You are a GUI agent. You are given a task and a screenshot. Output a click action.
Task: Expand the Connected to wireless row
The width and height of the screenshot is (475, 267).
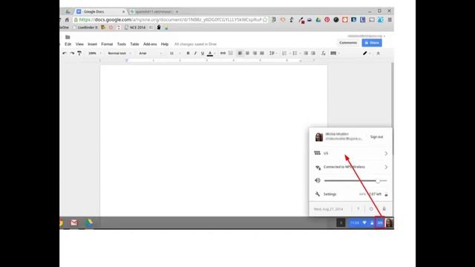pyautogui.click(x=351, y=167)
